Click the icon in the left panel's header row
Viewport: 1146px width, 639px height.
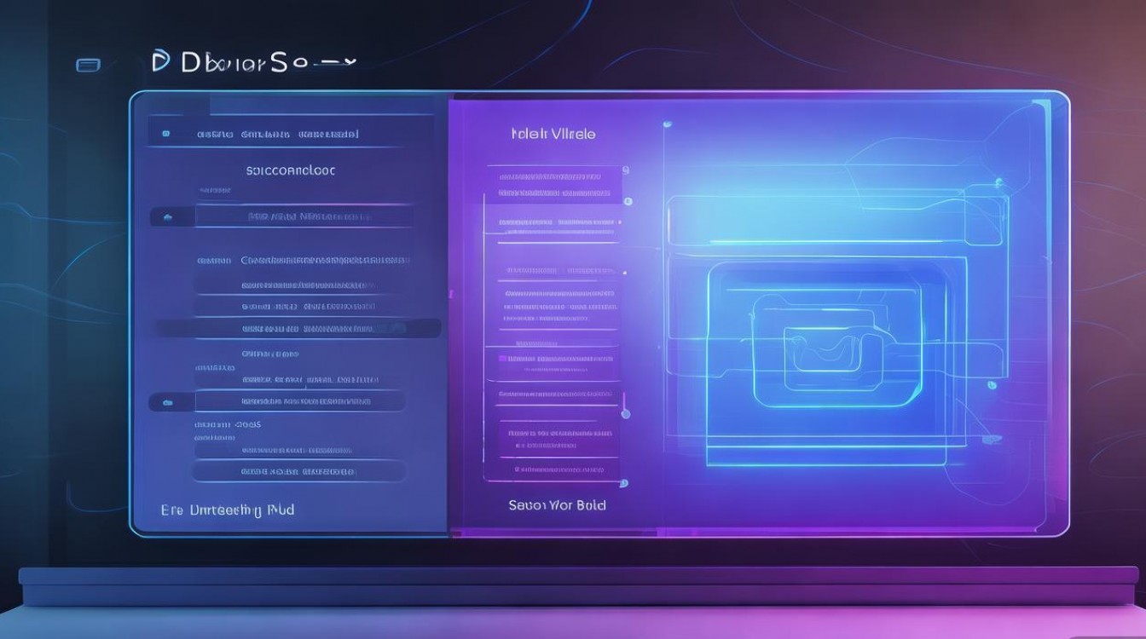166,134
